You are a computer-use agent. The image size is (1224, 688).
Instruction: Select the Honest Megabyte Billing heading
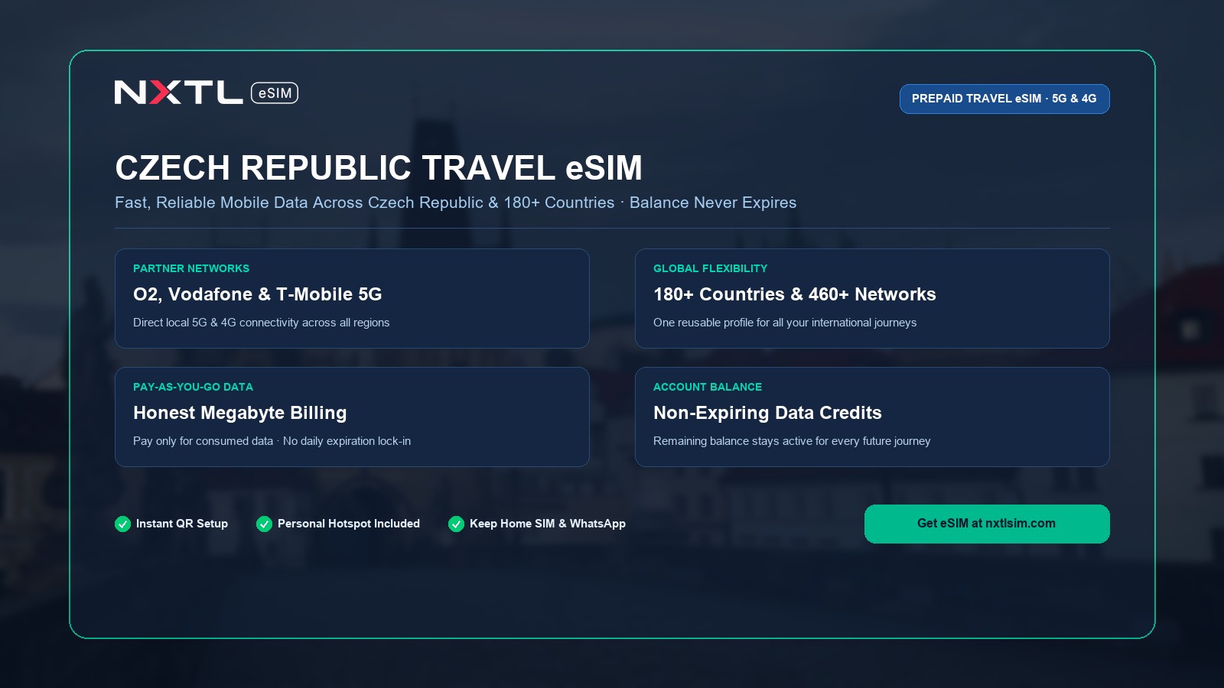(x=240, y=413)
